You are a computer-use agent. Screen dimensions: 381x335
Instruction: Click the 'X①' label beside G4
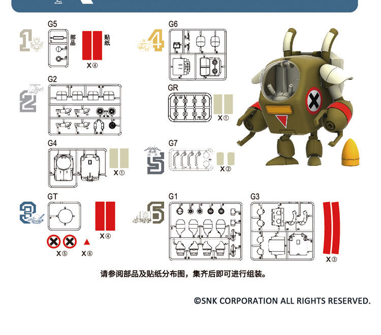click(x=119, y=173)
